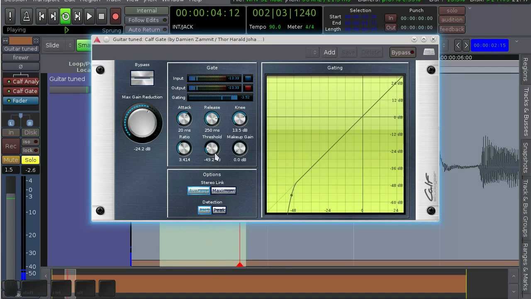Toggle input monitoring In button
The width and height of the screenshot is (531, 299).
tap(11, 132)
